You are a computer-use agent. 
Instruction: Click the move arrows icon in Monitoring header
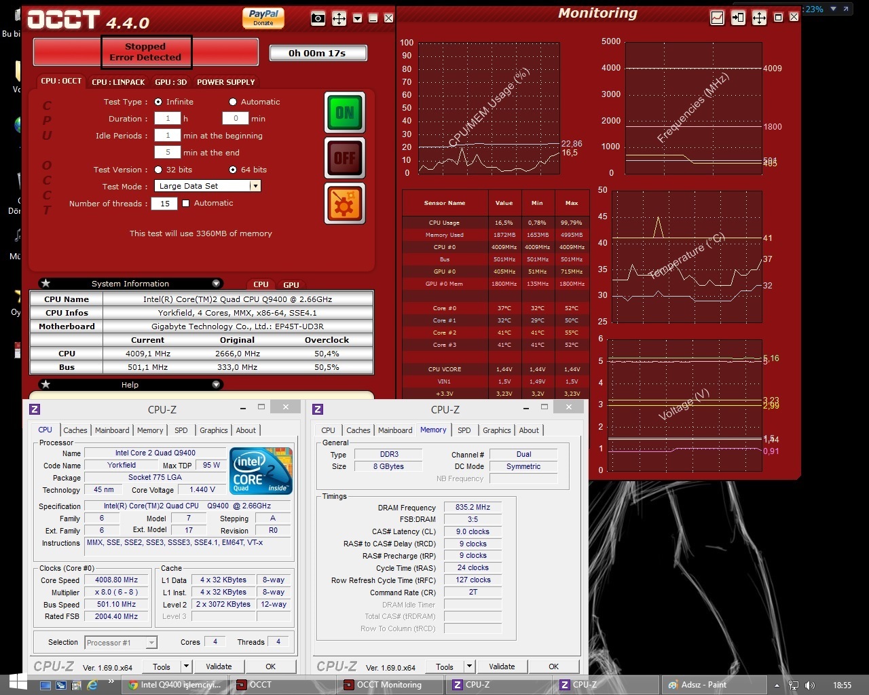[758, 18]
